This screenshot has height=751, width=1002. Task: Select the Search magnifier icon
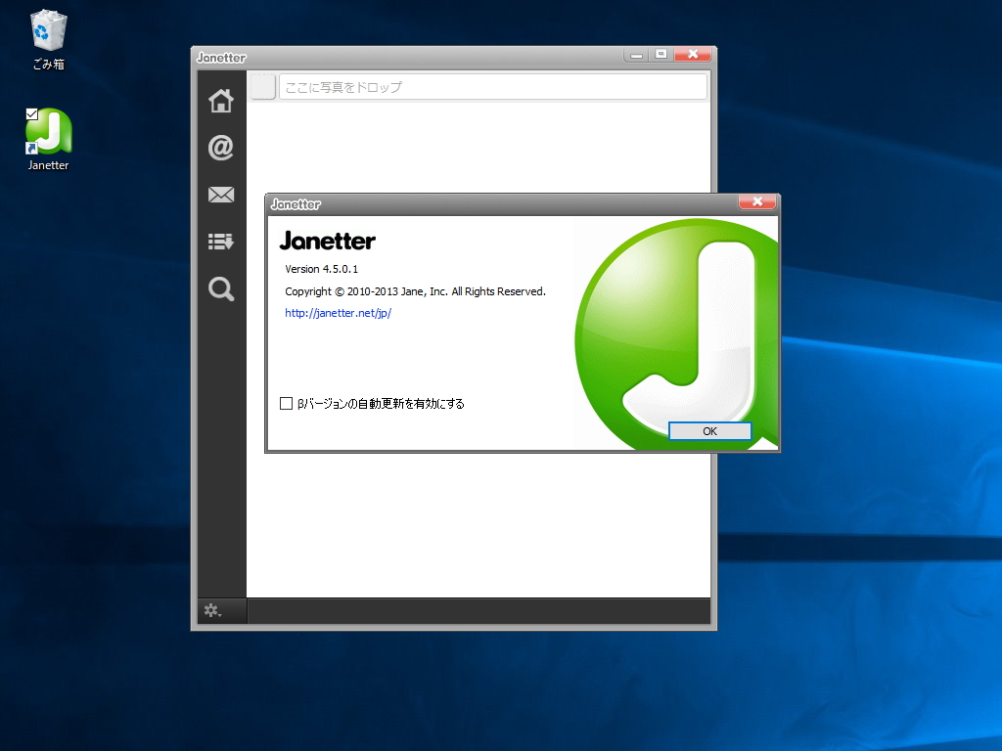coord(221,288)
